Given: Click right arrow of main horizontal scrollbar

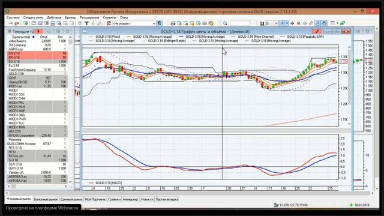Looking at the screenshot, I should (372, 193).
